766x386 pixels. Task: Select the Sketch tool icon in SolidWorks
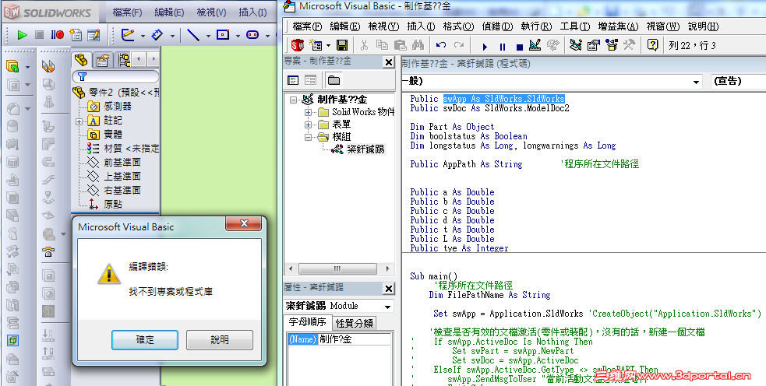click(x=128, y=35)
